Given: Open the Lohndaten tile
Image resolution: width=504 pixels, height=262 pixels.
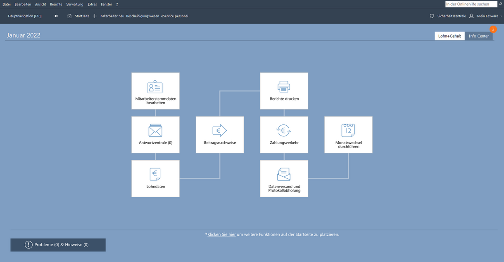Looking at the screenshot, I should coord(155,178).
